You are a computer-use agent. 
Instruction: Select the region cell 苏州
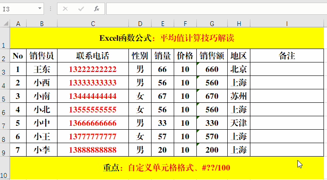coord(239,96)
